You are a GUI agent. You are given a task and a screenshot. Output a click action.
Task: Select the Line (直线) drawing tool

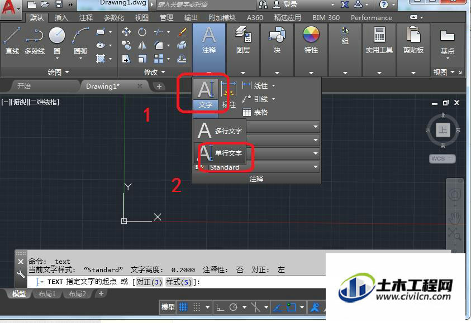pyautogui.click(x=12, y=41)
